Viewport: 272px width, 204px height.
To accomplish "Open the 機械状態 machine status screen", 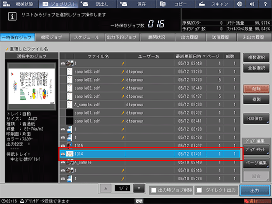I will point(19,4).
